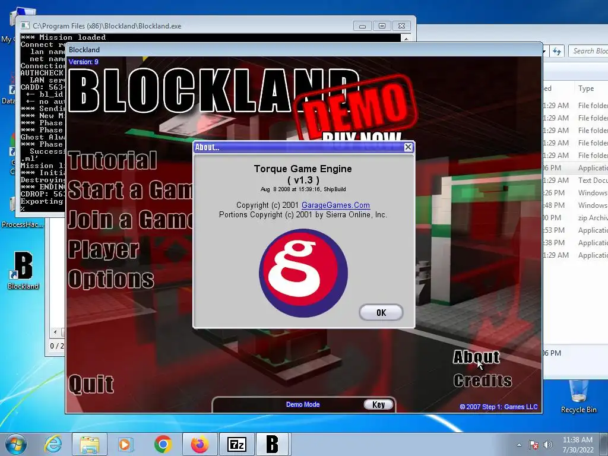608x456 pixels.
Task: Open Firefox from the taskbar
Action: 199,444
